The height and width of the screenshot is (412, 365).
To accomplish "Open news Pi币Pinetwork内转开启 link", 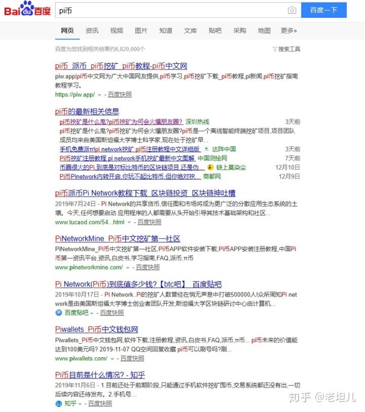I will click(x=130, y=176).
